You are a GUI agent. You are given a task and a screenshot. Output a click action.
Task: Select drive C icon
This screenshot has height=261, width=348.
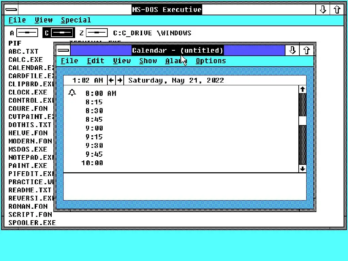click(x=58, y=33)
